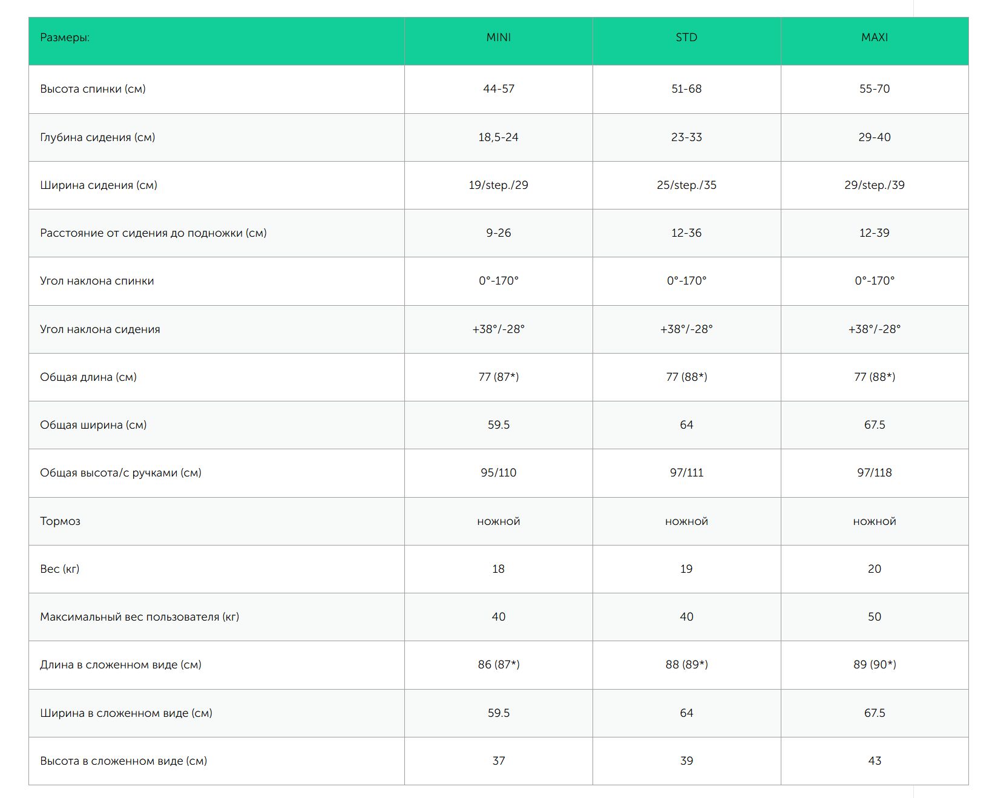
Task: Select the 'Угол наклона спинки' row label
Action: [97, 281]
